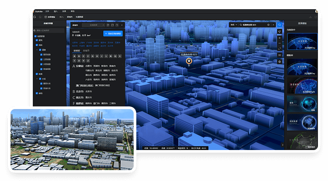This screenshot has height=181, width=328.
Task: Click the orange location pin marker
Action: click(x=189, y=61)
